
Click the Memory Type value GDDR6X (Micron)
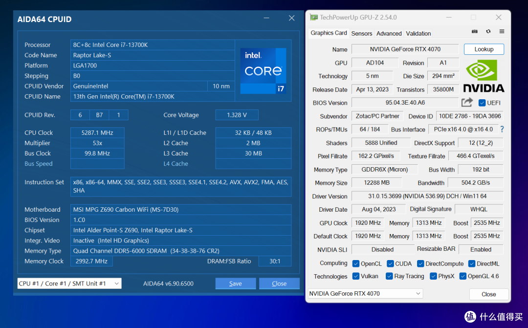coord(385,170)
